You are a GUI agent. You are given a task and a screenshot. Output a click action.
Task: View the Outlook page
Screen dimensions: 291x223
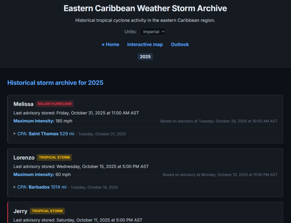point(180,44)
